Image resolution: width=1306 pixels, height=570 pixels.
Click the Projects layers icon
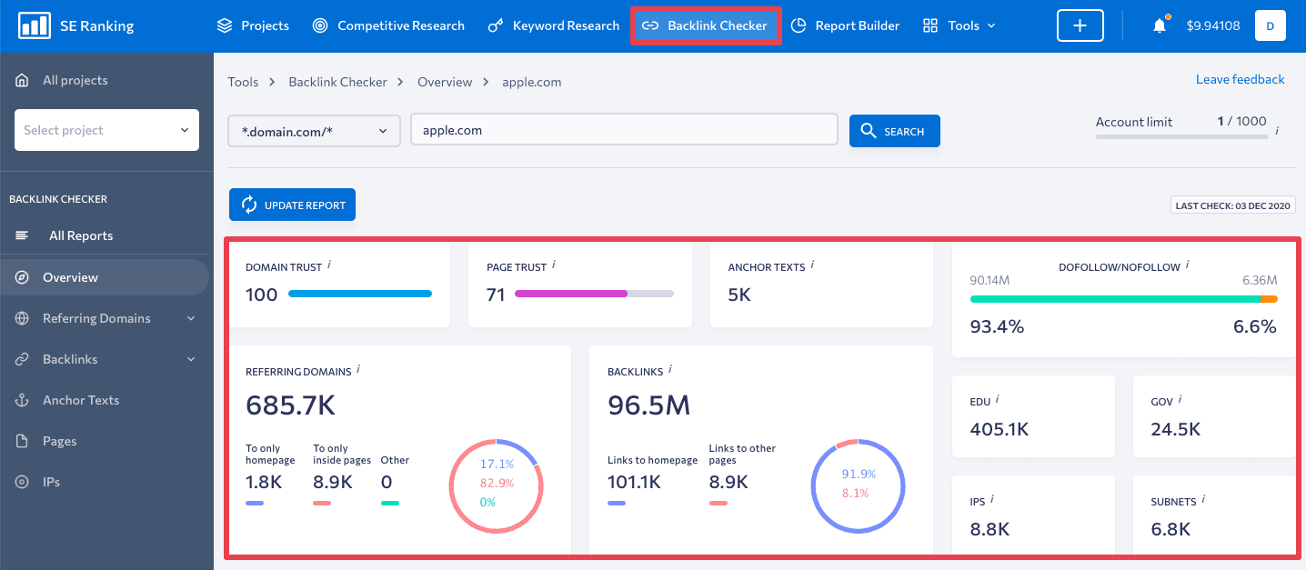225,25
